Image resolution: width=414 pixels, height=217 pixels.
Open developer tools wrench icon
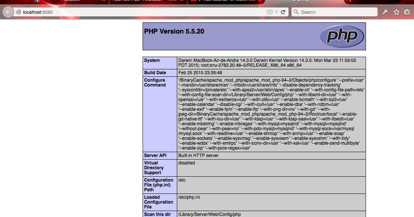[x=385, y=12]
